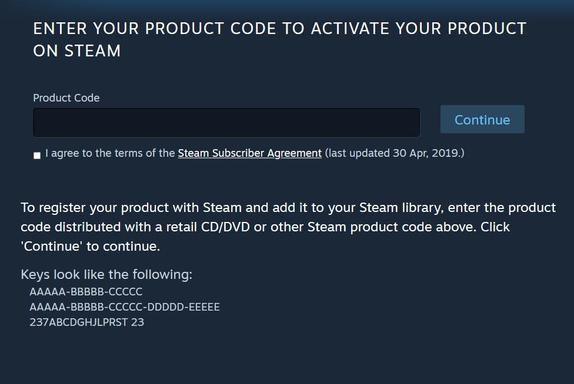Click the Product Code input field
The height and width of the screenshot is (384, 574).
[226, 122]
